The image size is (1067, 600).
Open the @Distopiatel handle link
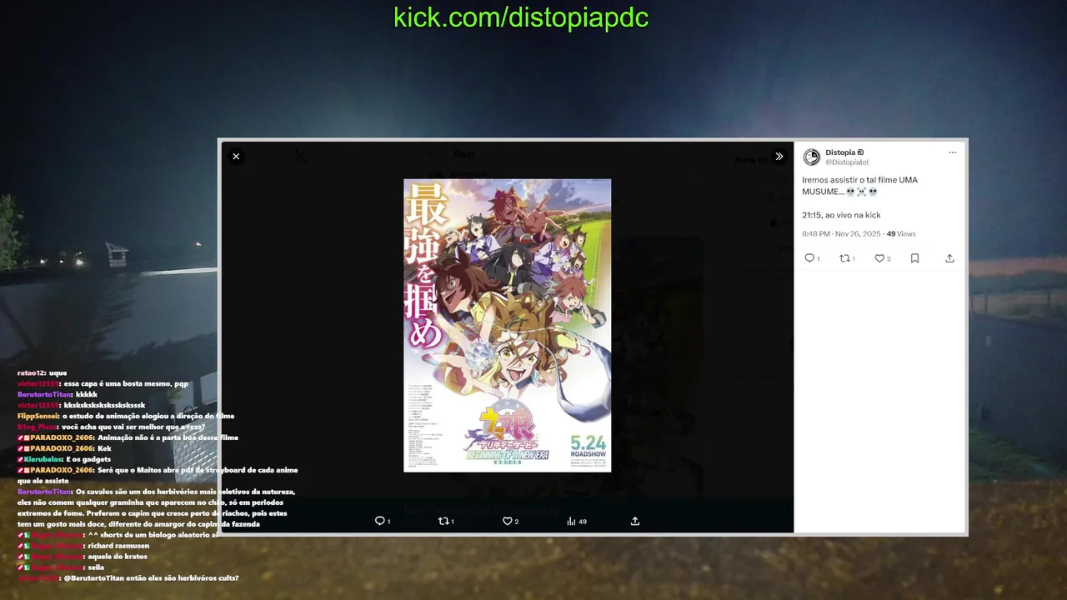coord(847,162)
